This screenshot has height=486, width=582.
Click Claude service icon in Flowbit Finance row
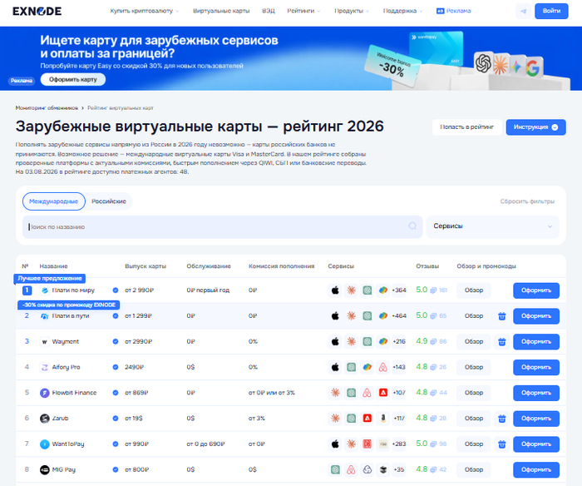click(x=335, y=393)
